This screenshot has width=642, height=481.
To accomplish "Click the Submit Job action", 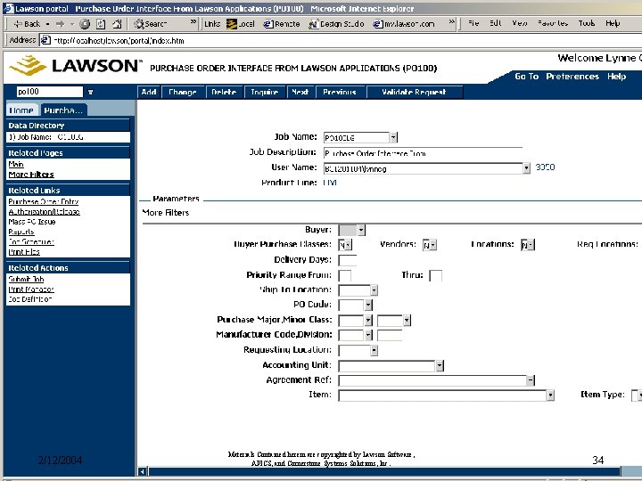I will pos(26,279).
